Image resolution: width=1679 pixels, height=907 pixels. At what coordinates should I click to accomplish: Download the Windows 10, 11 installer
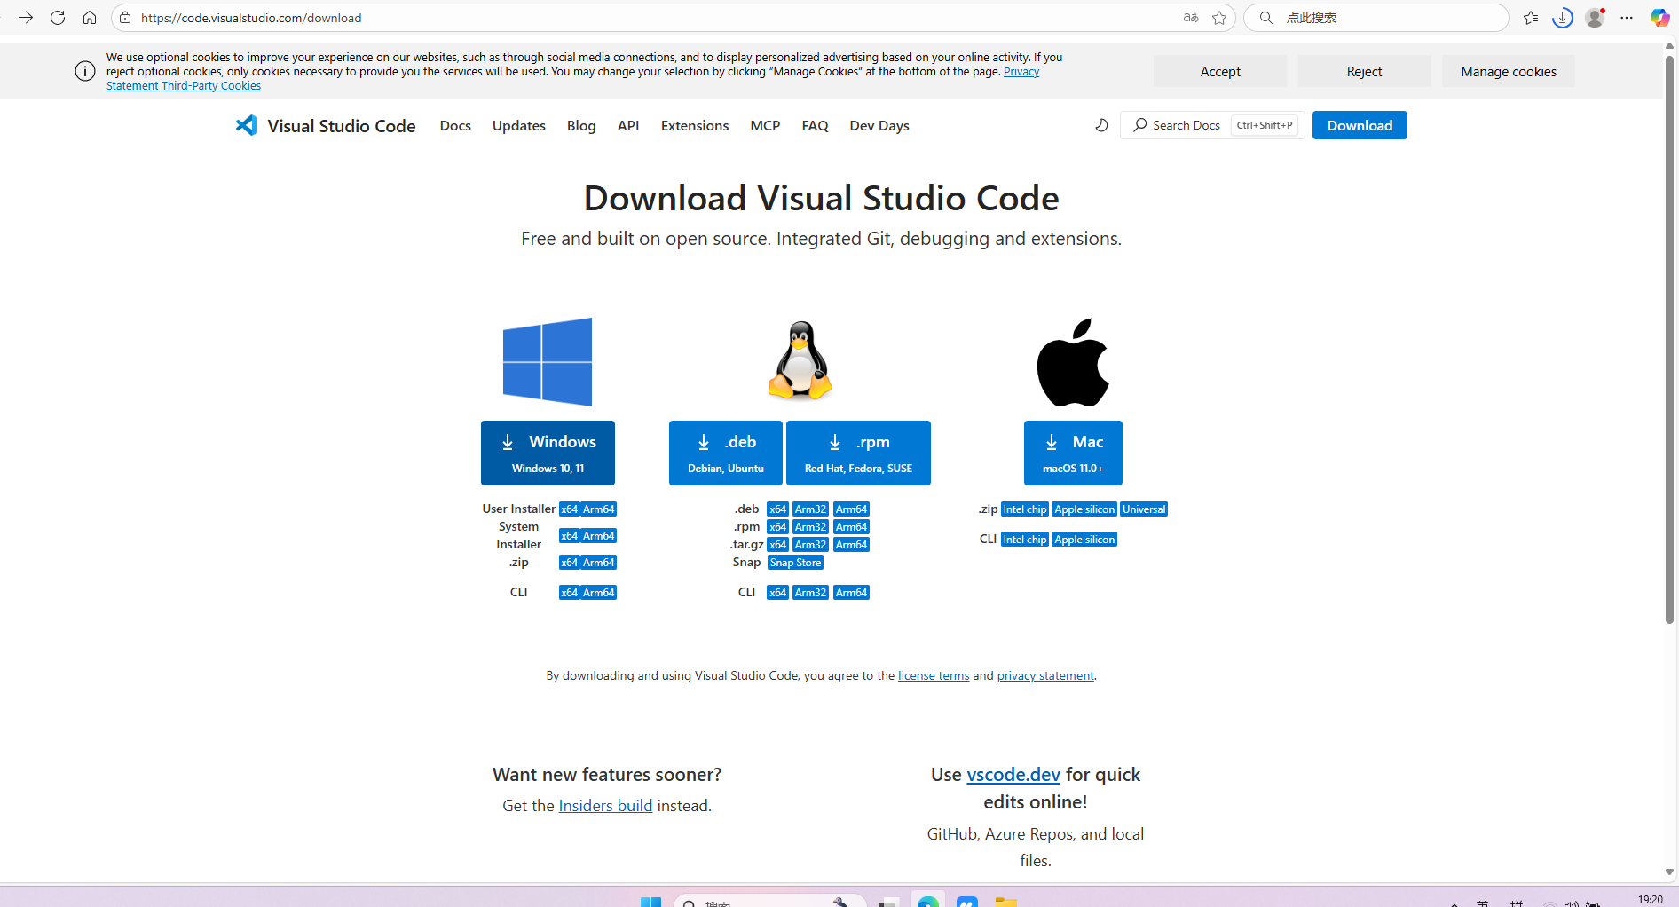[x=548, y=453]
